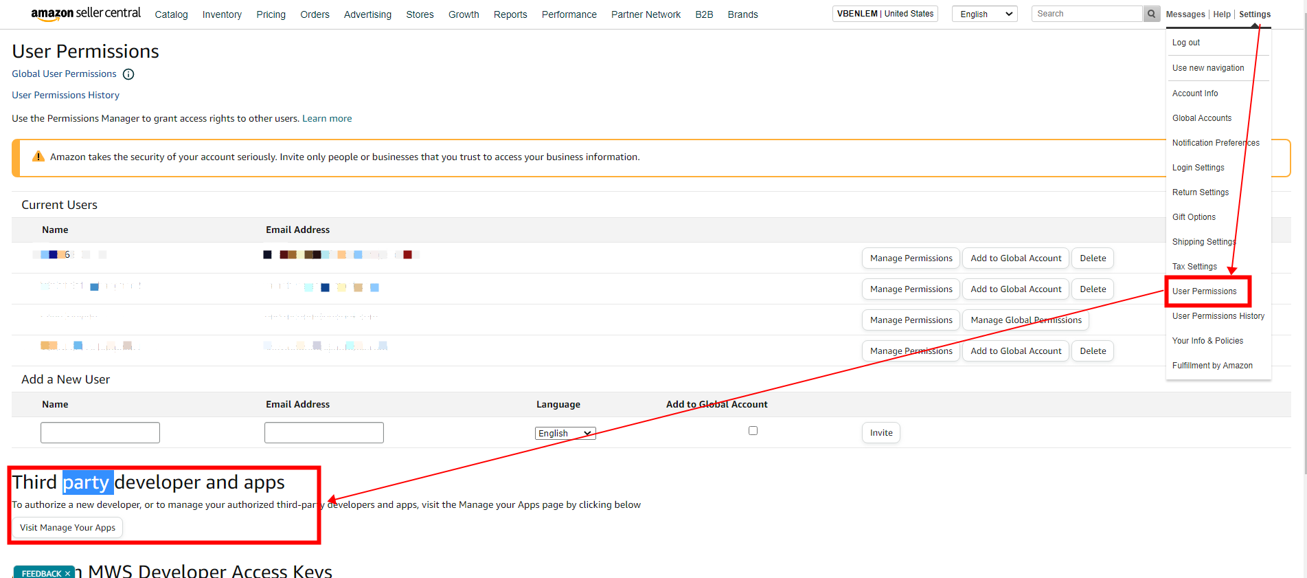Open Fulfillment by Amazon menu entry
The width and height of the screenshot is (1307, 578).
tap(1212, 366)
